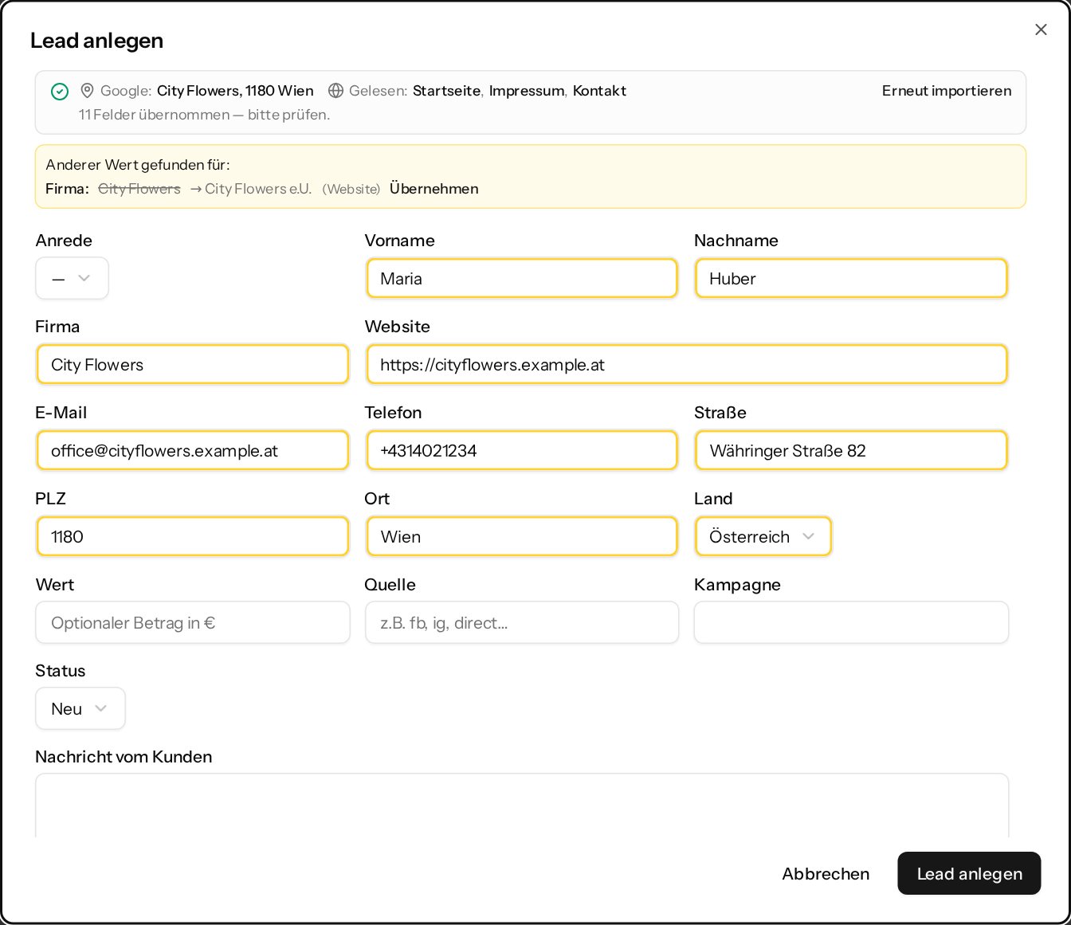Image resolution: width=1071 pixels, height=925 pixels.
Task: Expand the Land dropdown showing Österreich
Action: (x=763, y=536)
